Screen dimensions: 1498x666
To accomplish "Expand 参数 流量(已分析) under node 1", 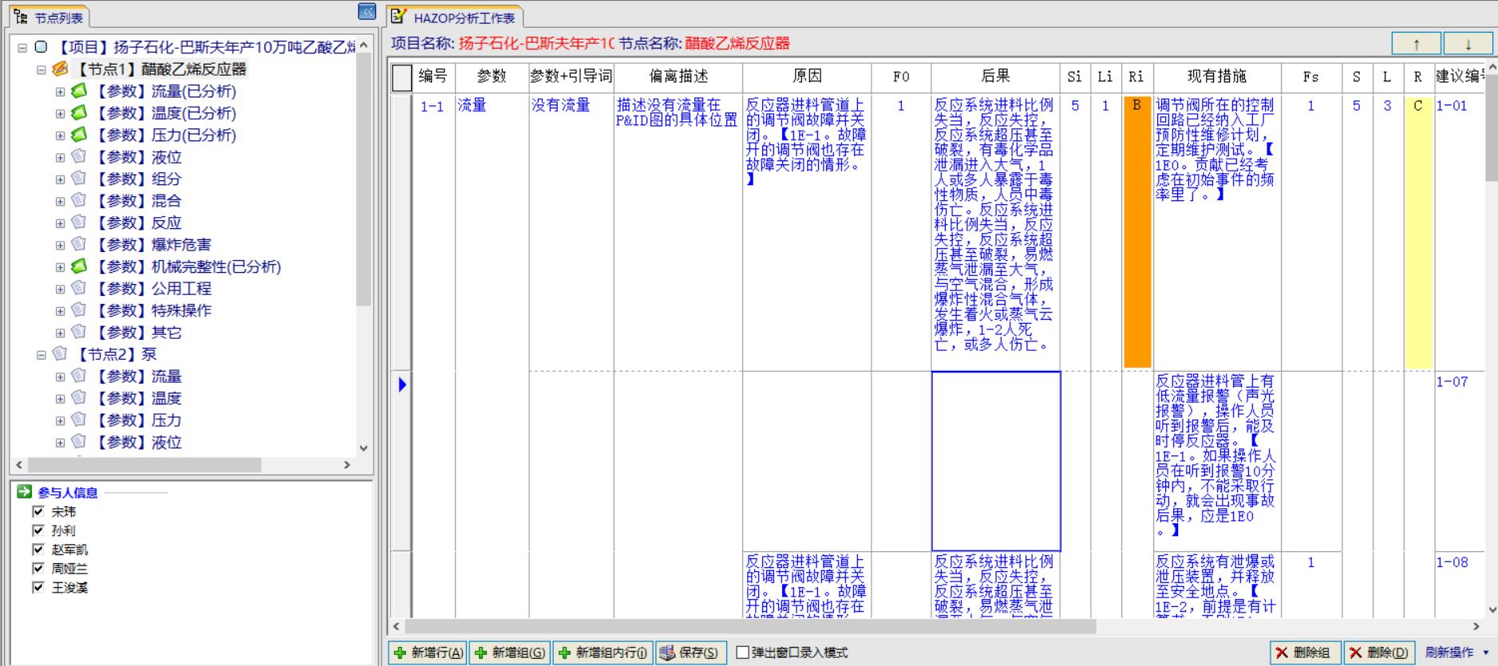I will click(60, 92).
